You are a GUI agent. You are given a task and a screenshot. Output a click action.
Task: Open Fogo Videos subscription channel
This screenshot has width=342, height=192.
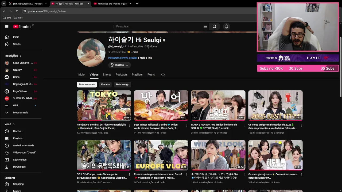click(21, 91)
